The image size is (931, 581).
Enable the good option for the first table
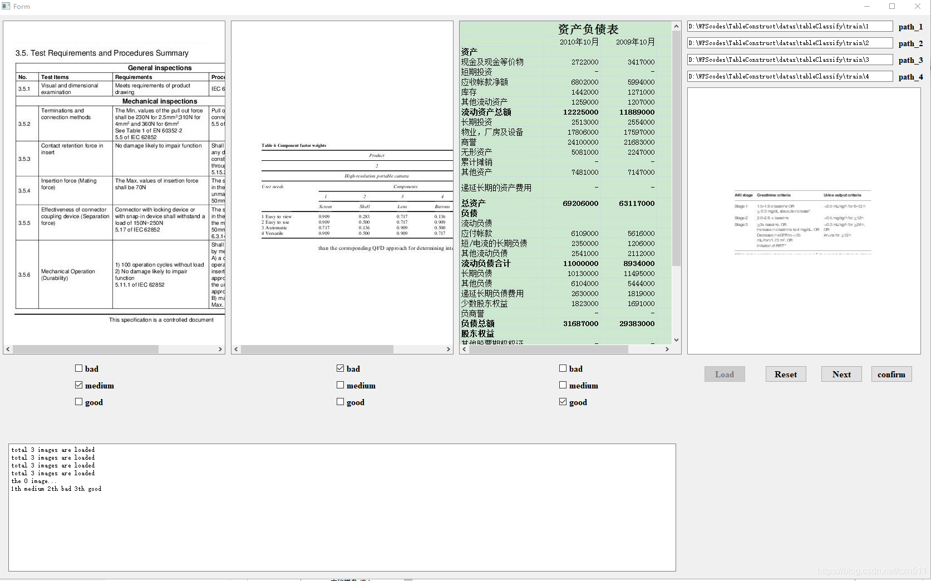coord(79,401)
